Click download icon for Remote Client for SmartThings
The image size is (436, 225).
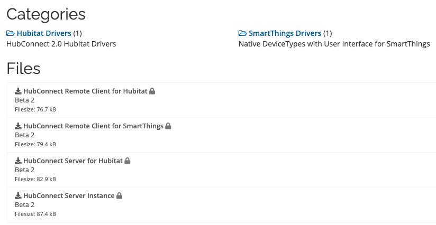pyautogui.click(x=18, y=126)
